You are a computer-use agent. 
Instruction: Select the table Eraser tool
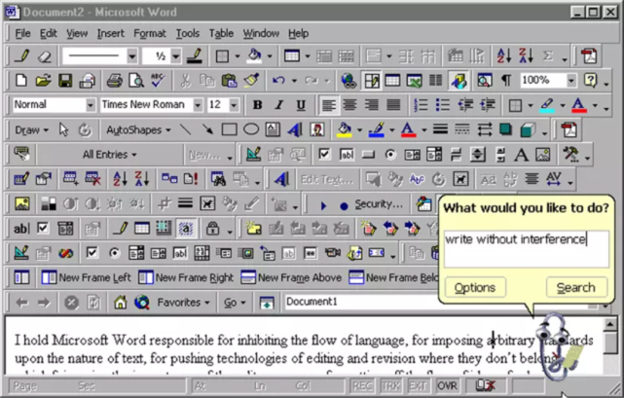(44, 56)
